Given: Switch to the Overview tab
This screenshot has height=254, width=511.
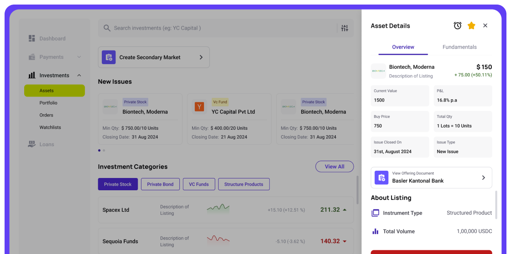Looking at the screenshot, I should coord(403,47).
